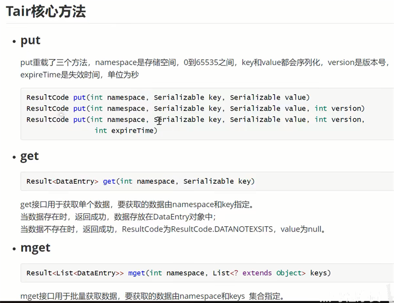This screenshot has width=394, height=303.
Task: Click "extends" keyword in the mget signature
Action: point(257,273)
